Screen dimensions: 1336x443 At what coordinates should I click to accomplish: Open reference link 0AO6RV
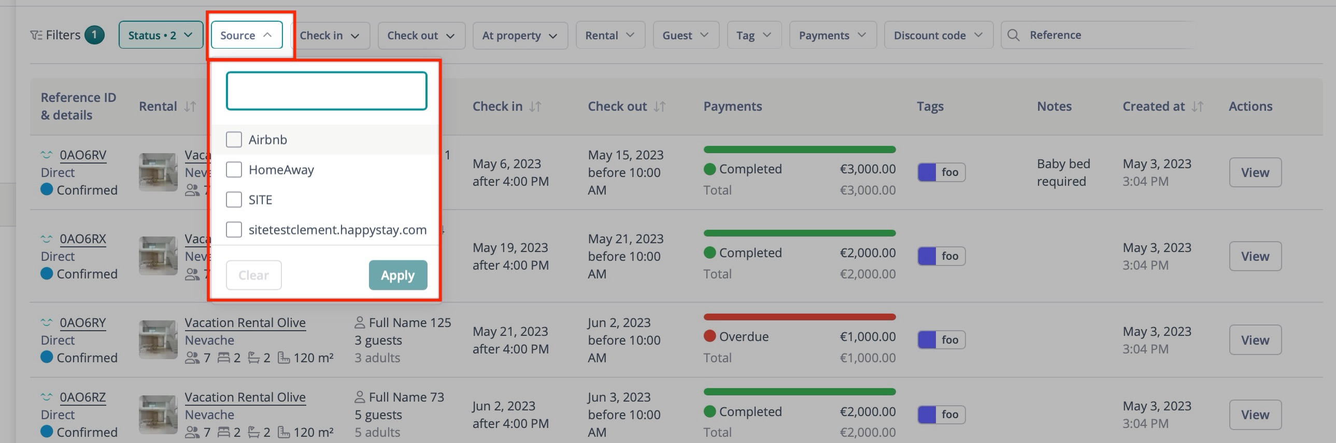(x=83, y=155)
